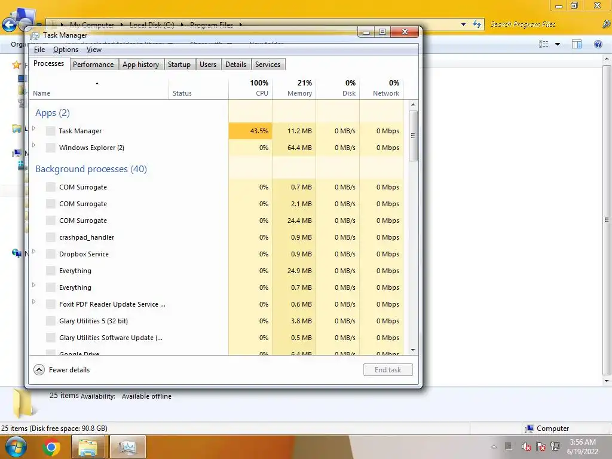Launch Google Chrome from the taskbar
Screen dimensions: 612x459
(x=51, y=447)
